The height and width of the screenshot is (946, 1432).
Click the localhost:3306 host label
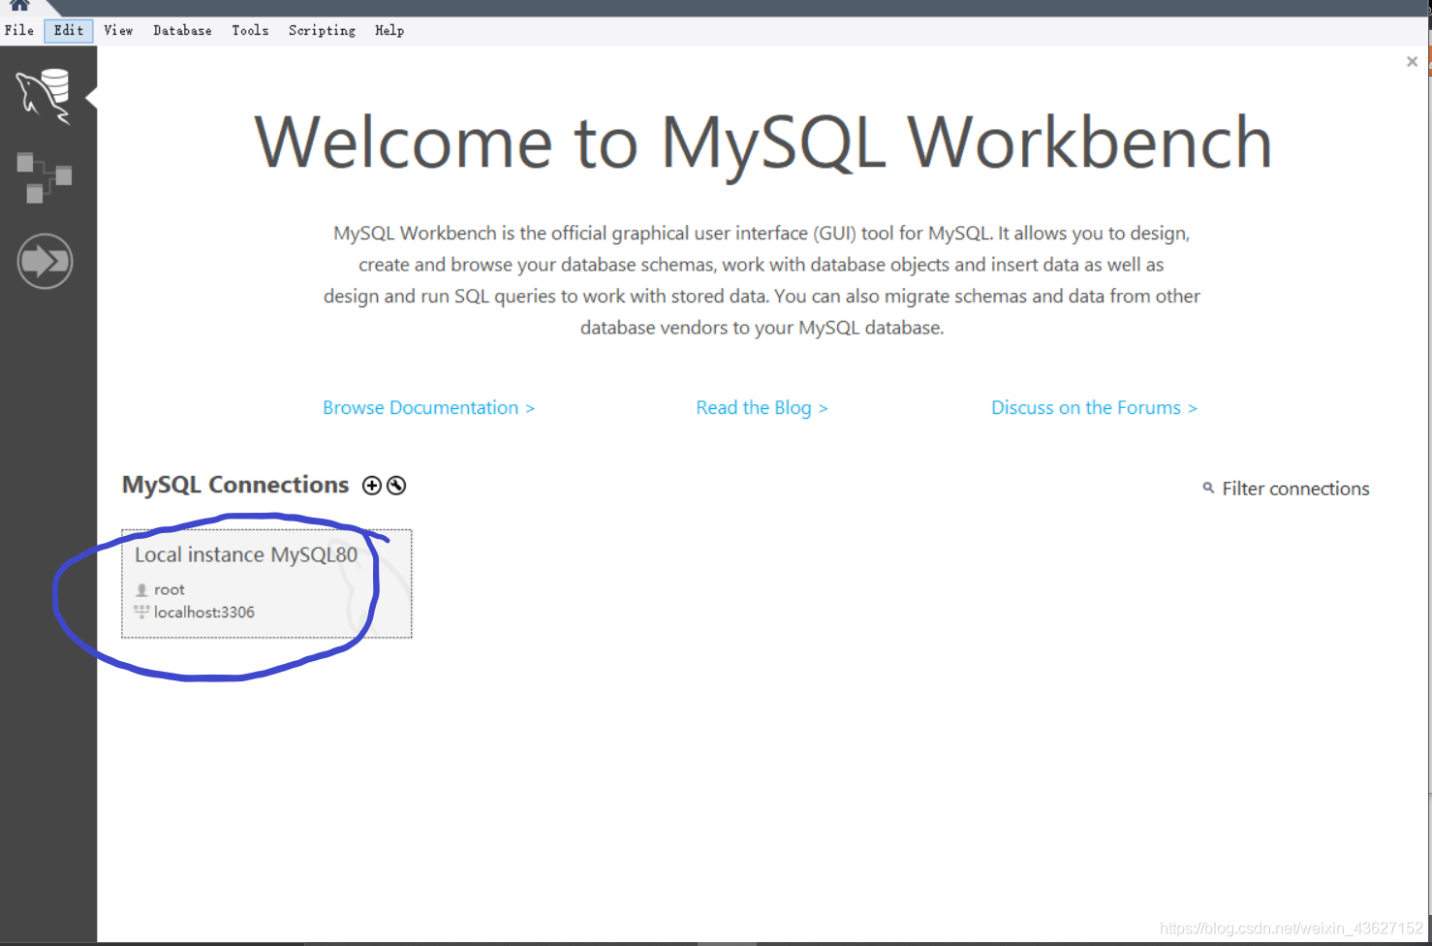tap(204, 613)
